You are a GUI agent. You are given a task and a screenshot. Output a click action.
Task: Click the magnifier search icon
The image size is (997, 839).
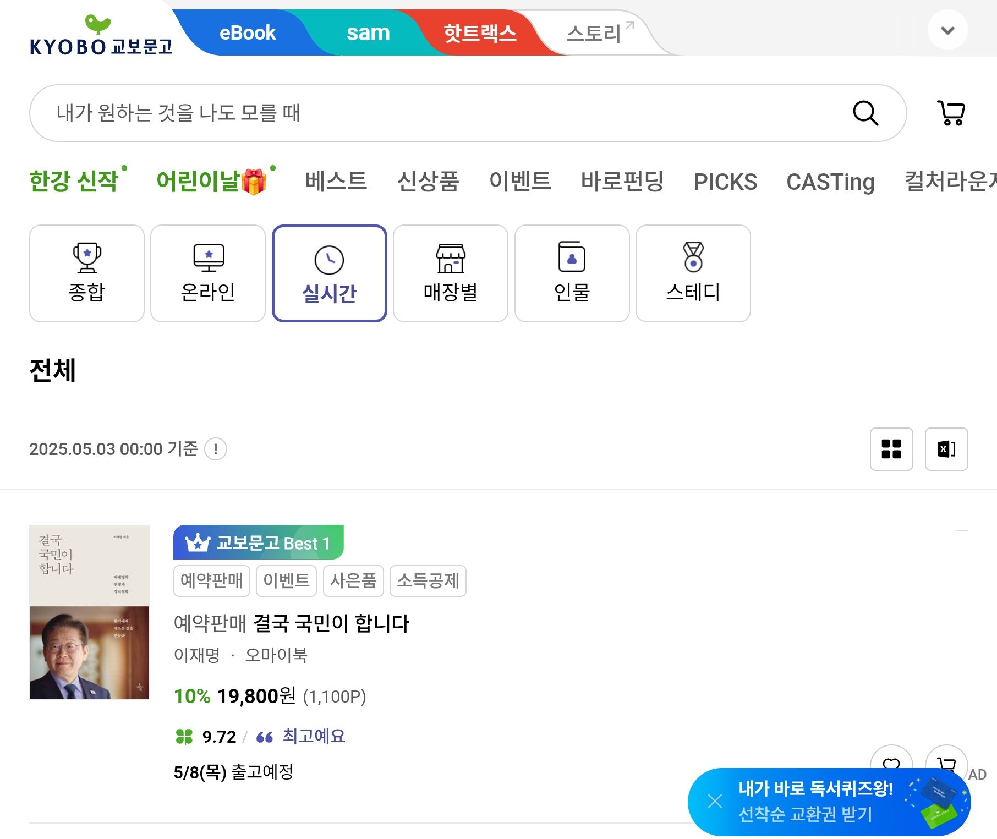(865, 113)
